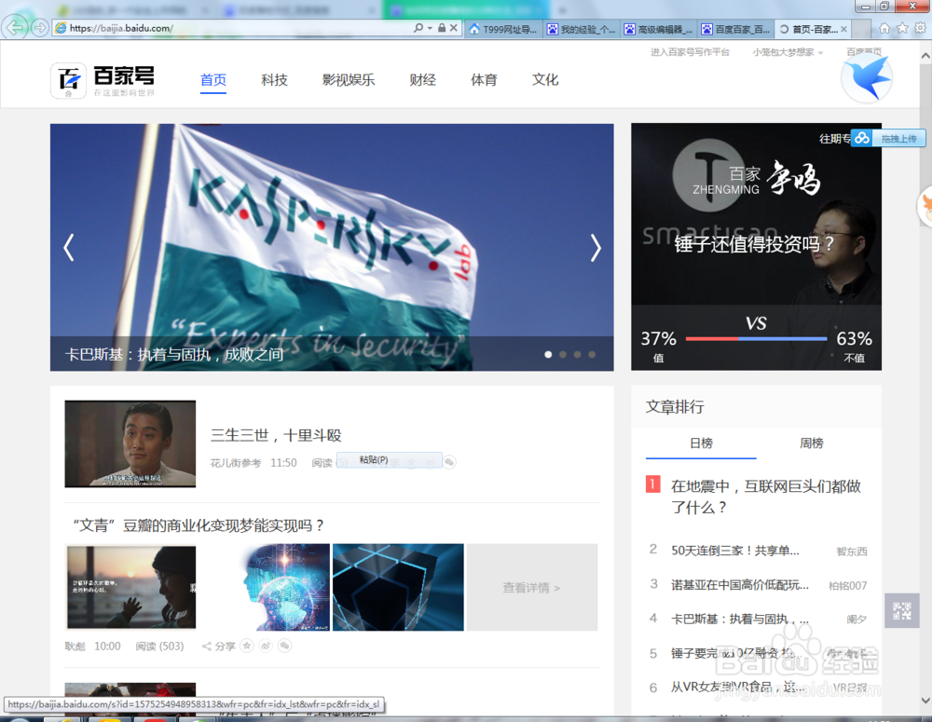The width and height of the screenshot is (932, 722).
Task: Open rank 1 article 在地震中，互联网巨头们
Action: point(765,497)
